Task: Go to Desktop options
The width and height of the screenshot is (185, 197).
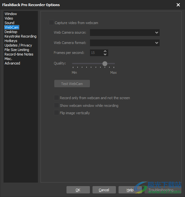Action: (11, 32)
